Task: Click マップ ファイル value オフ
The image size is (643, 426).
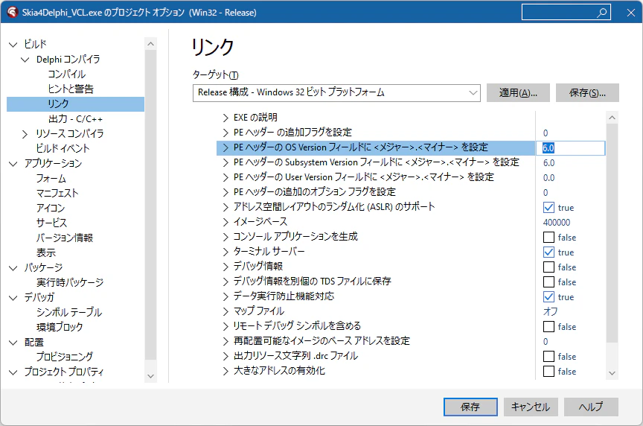Action: coord(550,311)
